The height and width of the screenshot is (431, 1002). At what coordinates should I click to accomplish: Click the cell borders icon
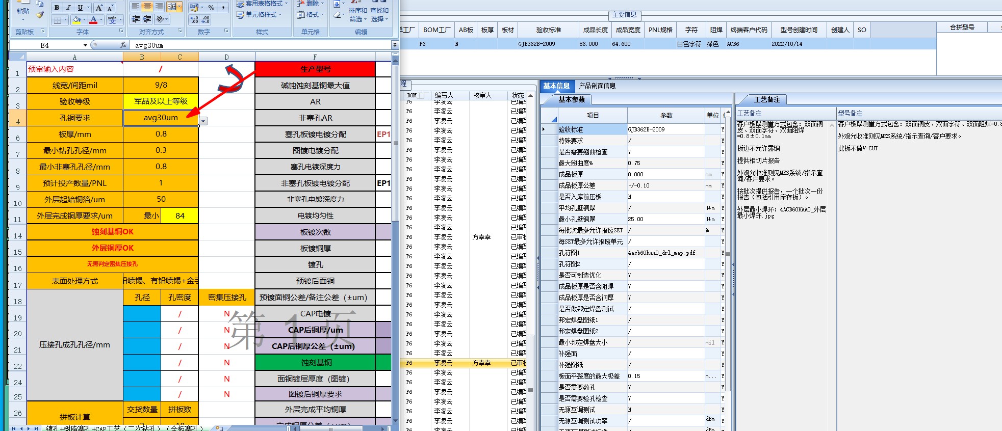pyautogui.click(x=57, y=20)
